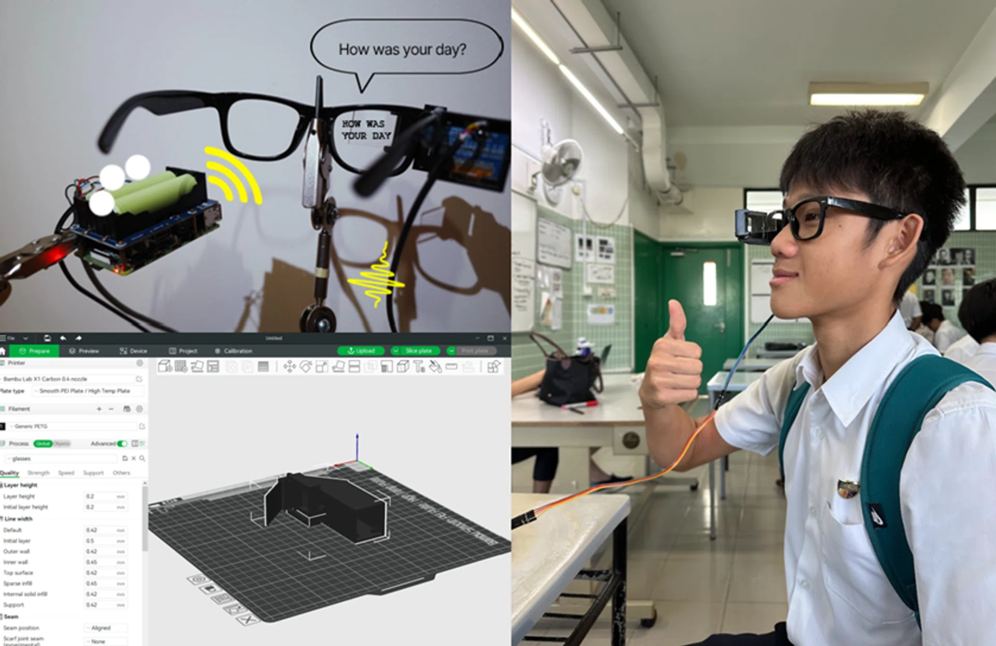
Task: Click the Upload button
Action: click(362, 351)
